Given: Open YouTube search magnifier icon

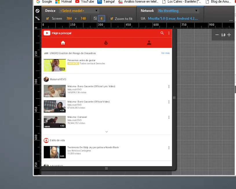Looking at the screenshot, I should (162, 33).
